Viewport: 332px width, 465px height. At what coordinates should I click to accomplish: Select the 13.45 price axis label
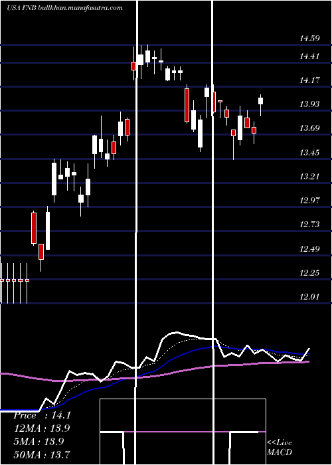click(x=309, y=152)
